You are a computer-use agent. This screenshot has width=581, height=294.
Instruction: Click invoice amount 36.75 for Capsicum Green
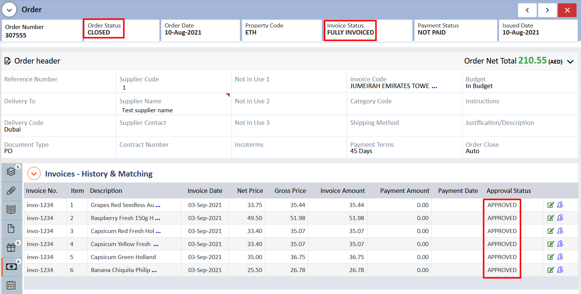coord(356,257)
